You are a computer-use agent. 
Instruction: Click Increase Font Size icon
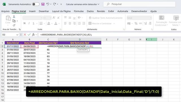54,18
